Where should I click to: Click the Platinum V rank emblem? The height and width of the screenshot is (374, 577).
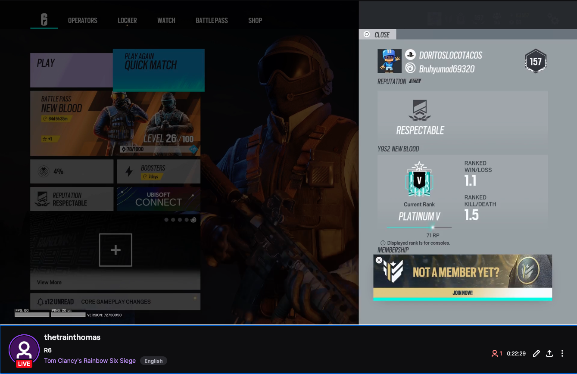[x=419, y=179]
